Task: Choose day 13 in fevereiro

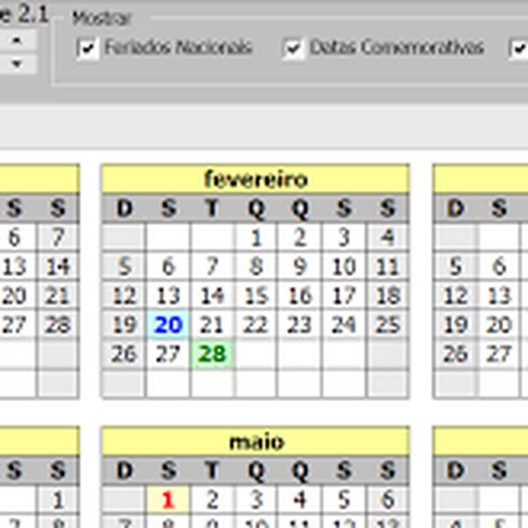Action: point(168,296)
